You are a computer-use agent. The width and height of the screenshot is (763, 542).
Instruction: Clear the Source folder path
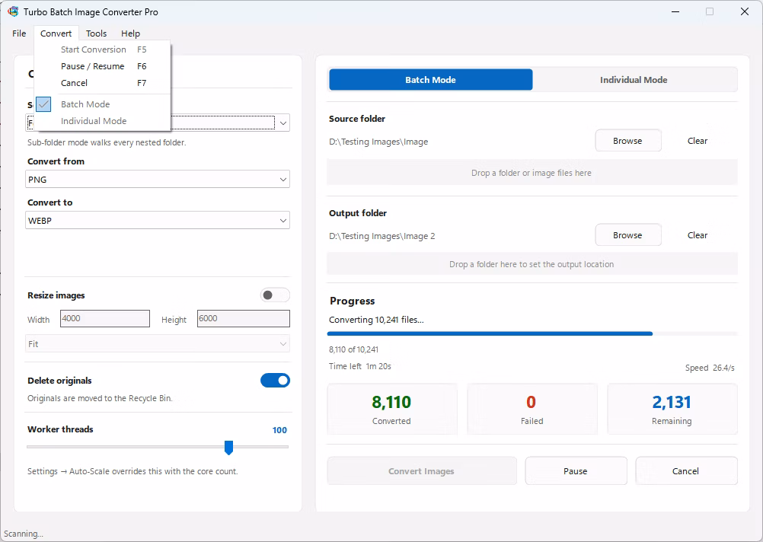(x=698, y=141)
